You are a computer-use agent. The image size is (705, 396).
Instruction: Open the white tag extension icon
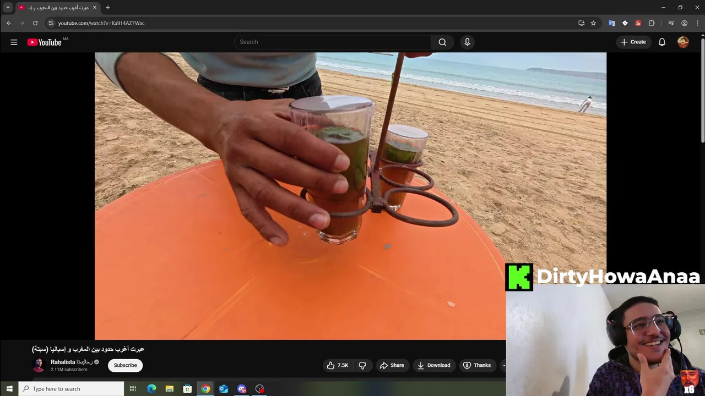click(625, 23)
